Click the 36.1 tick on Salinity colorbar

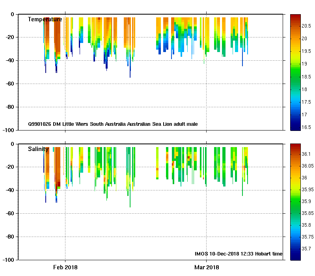click(x=307, y=154)
